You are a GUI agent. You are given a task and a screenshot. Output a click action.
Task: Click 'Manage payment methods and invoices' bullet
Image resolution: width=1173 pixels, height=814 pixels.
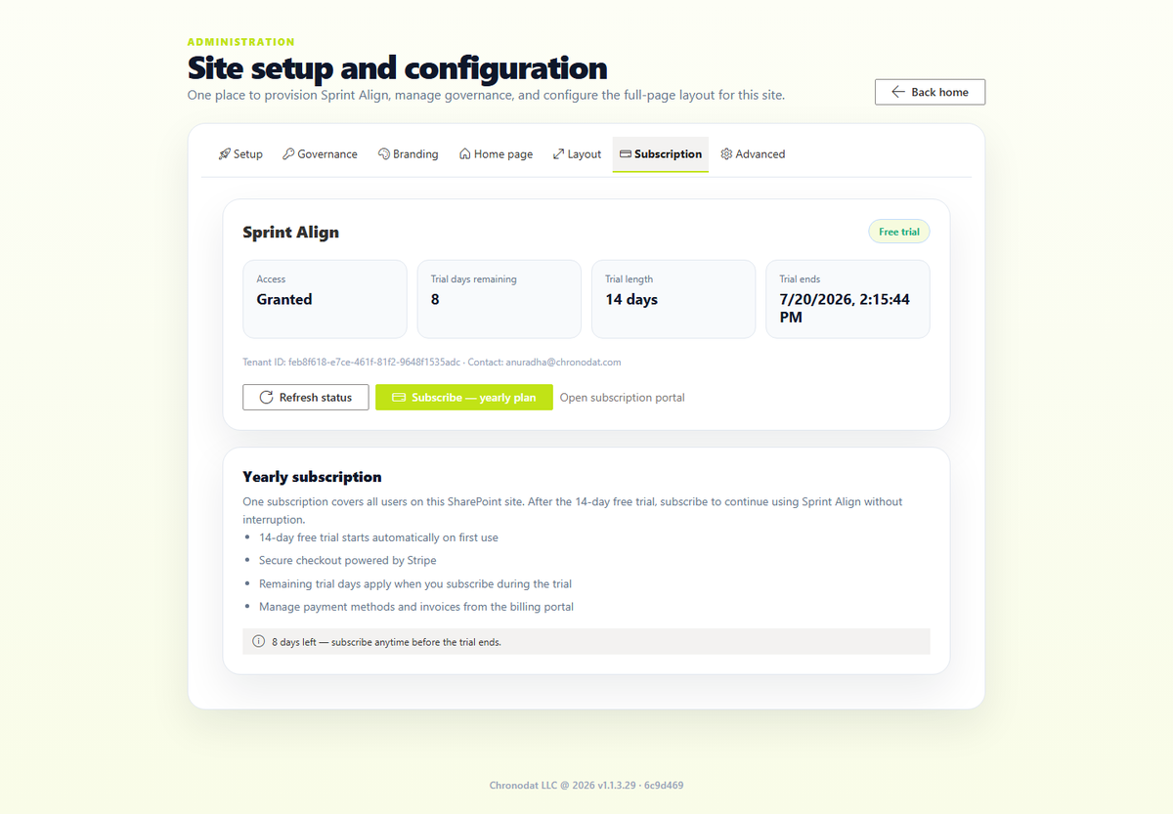coord(416,607)
